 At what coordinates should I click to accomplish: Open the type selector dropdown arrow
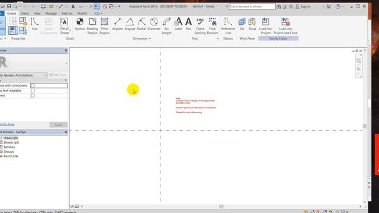66,63
